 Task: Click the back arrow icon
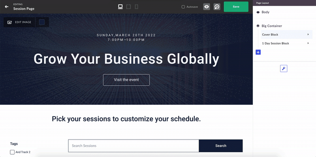7,7
